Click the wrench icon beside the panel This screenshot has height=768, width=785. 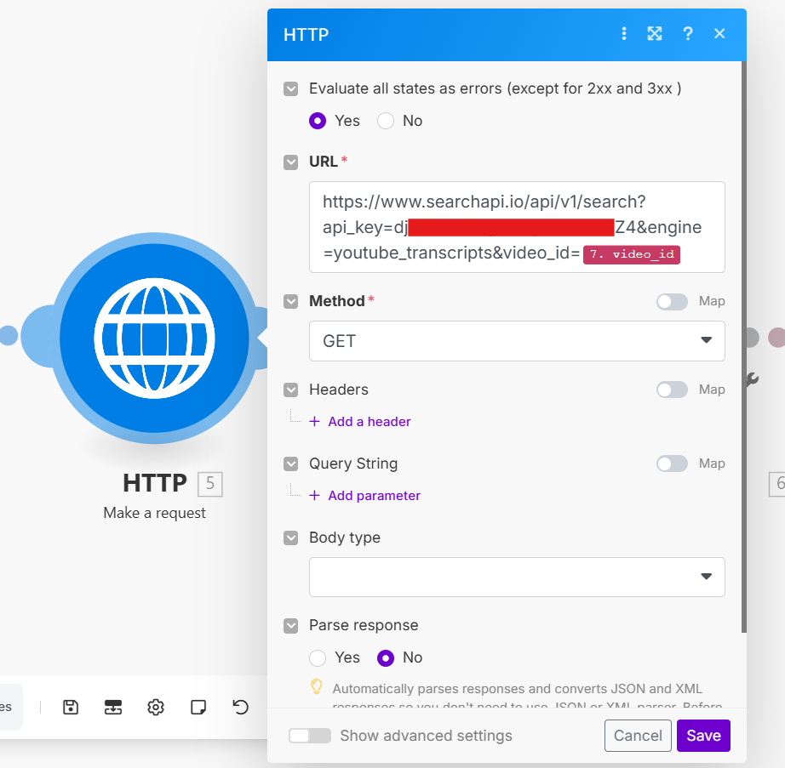point(752,380)
